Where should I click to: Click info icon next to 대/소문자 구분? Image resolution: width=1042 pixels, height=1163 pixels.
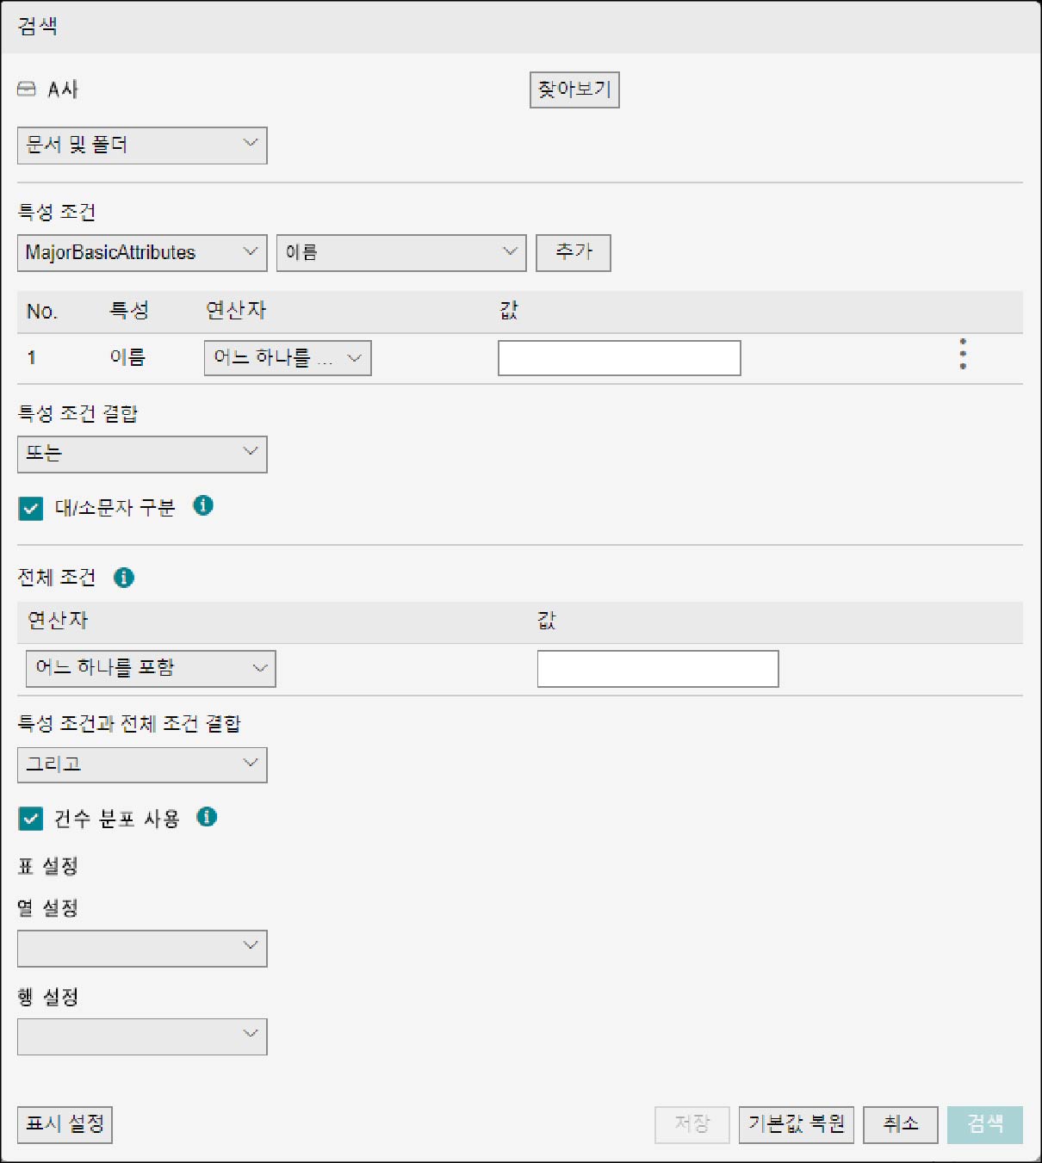click(x=203, y=505)
